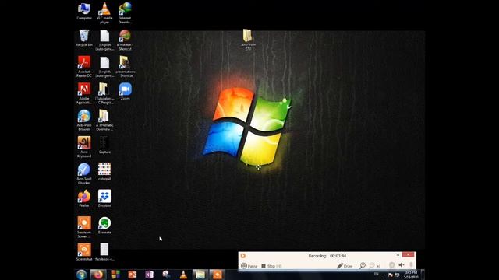The image size is (499, 280).
Task: Open VLC from the taskbar
Action: click(x=183, y=275)
